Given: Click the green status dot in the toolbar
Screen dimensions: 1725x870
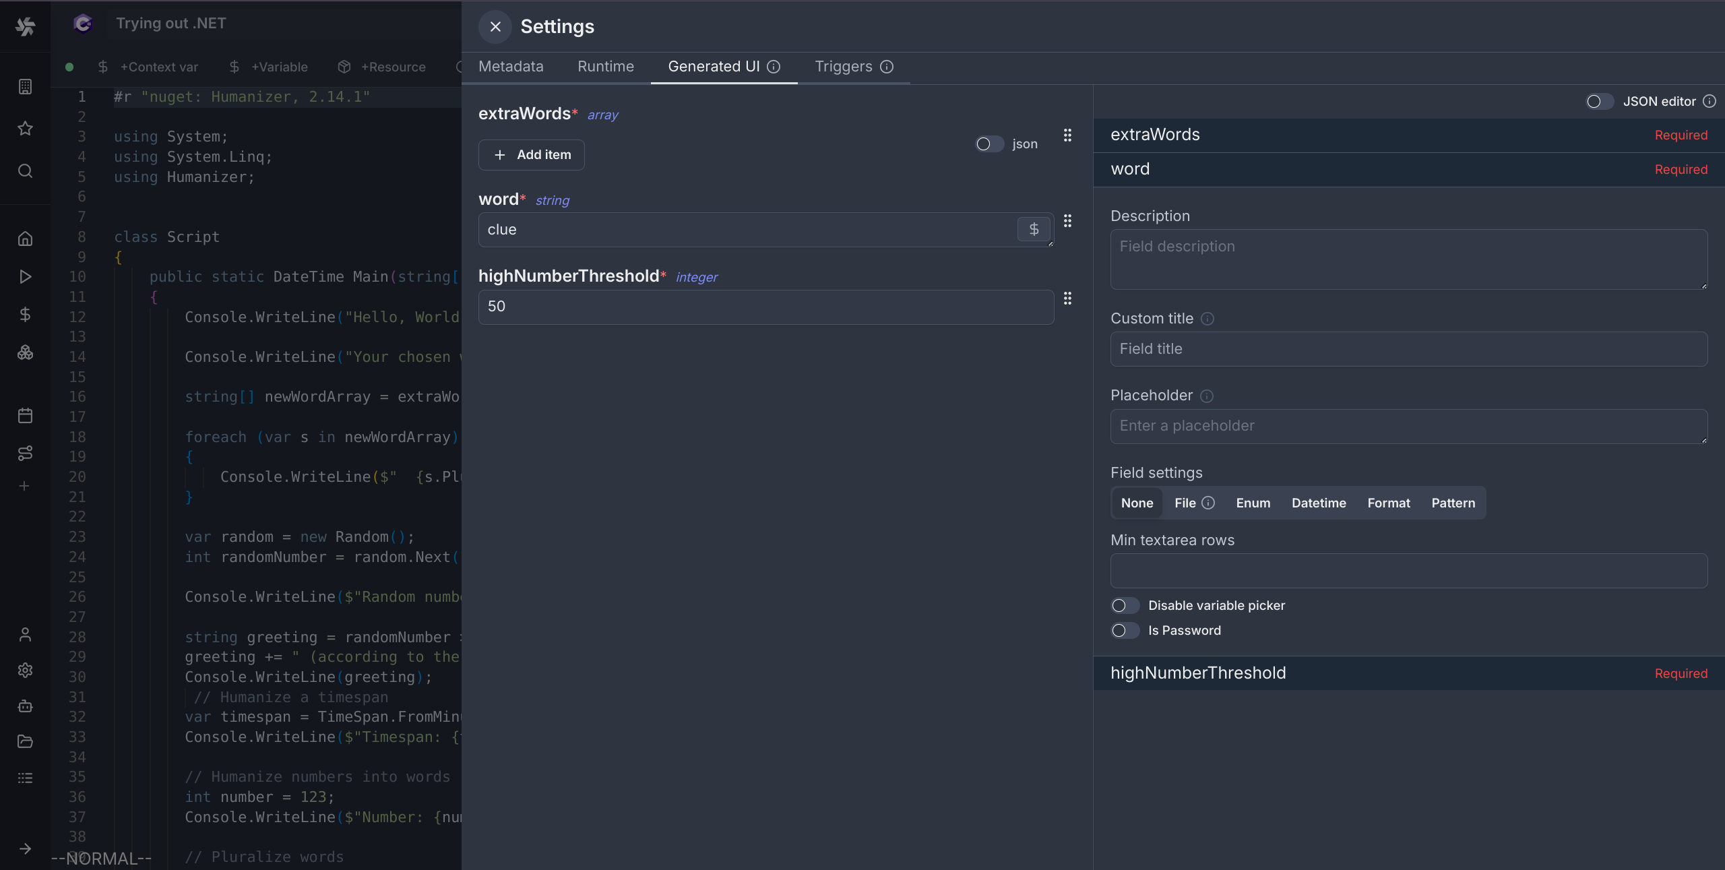Looking at the screenshot, I should [69, 67].
